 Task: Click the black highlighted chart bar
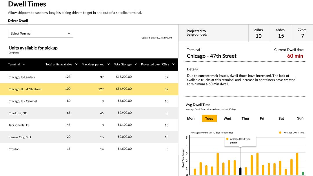click(240, 171)
